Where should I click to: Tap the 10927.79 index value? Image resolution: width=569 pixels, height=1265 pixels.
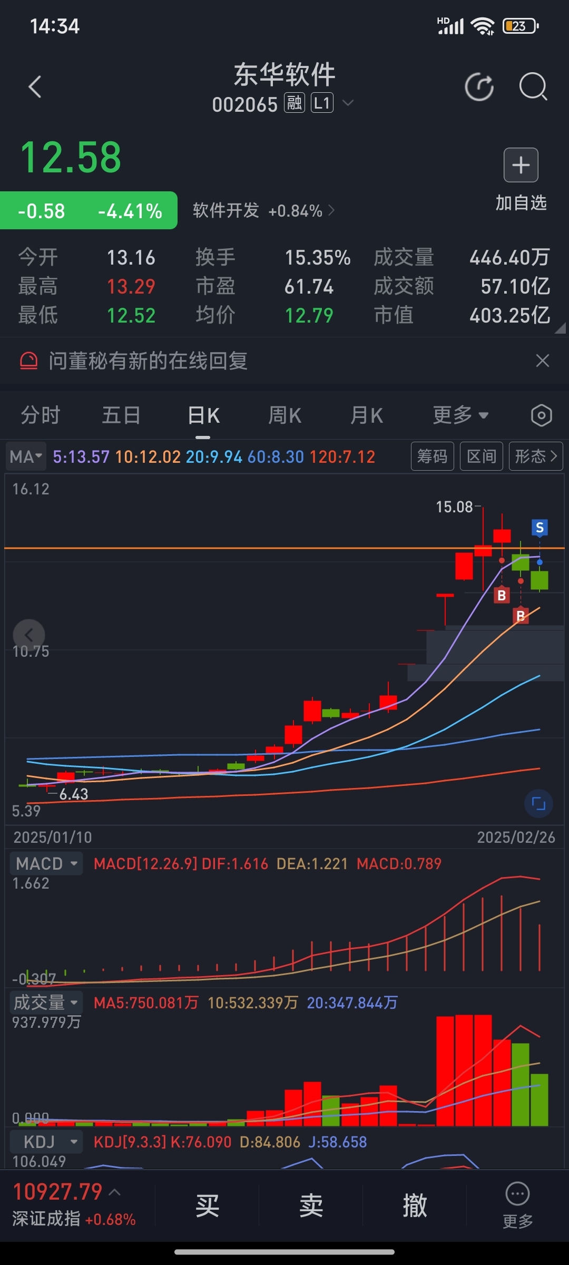coord(57,1192)
